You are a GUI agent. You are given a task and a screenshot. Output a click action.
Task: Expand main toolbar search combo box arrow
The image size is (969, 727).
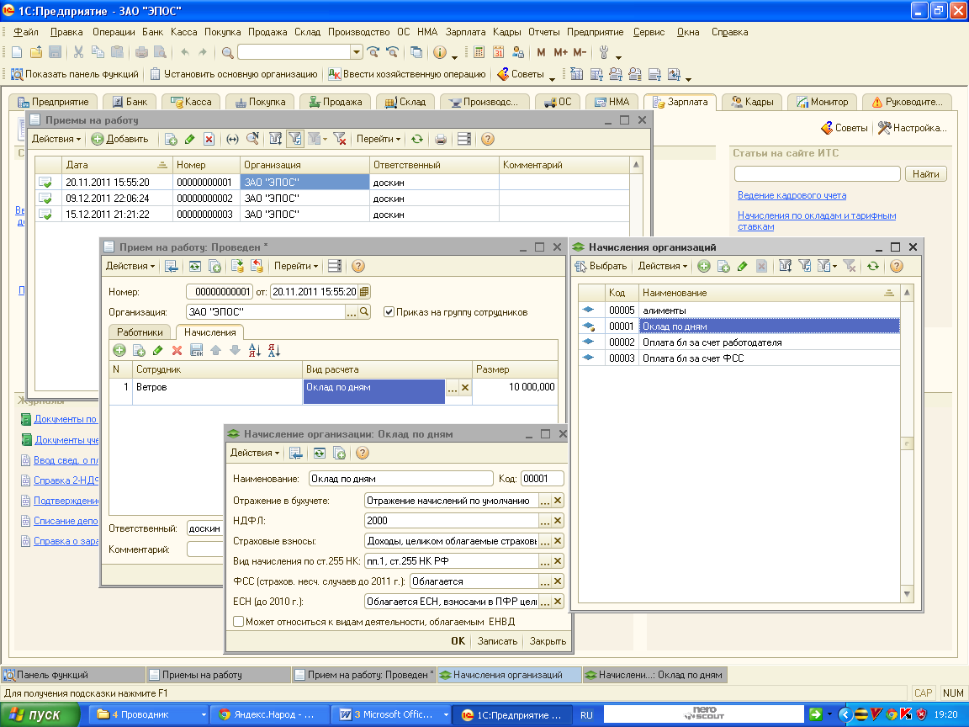[356, 52]
